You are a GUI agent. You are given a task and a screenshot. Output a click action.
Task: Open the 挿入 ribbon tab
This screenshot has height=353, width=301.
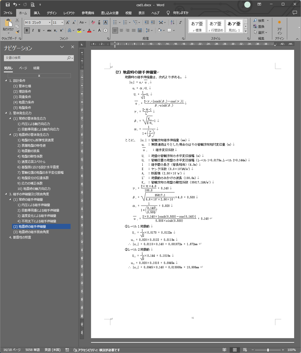[37, 13]
